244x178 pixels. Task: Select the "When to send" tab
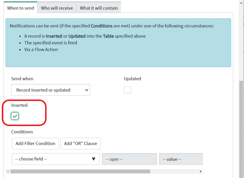click(x=21, y=8)
